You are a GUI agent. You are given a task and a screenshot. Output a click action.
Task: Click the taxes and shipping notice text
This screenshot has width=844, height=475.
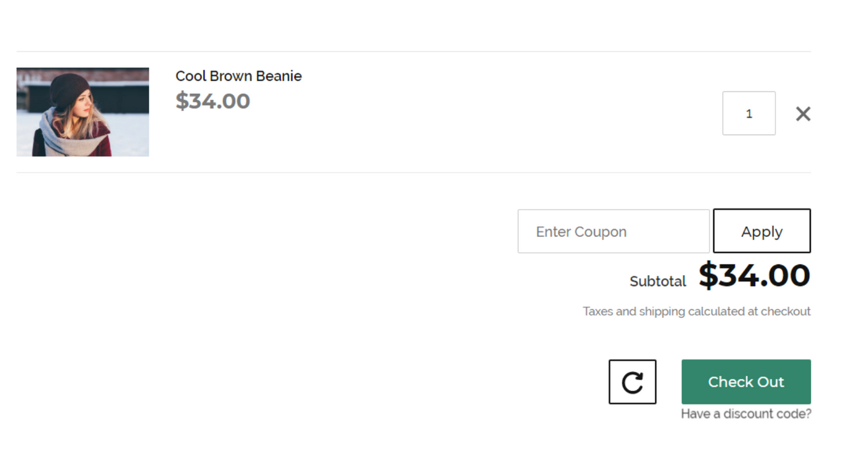point(696,311)
